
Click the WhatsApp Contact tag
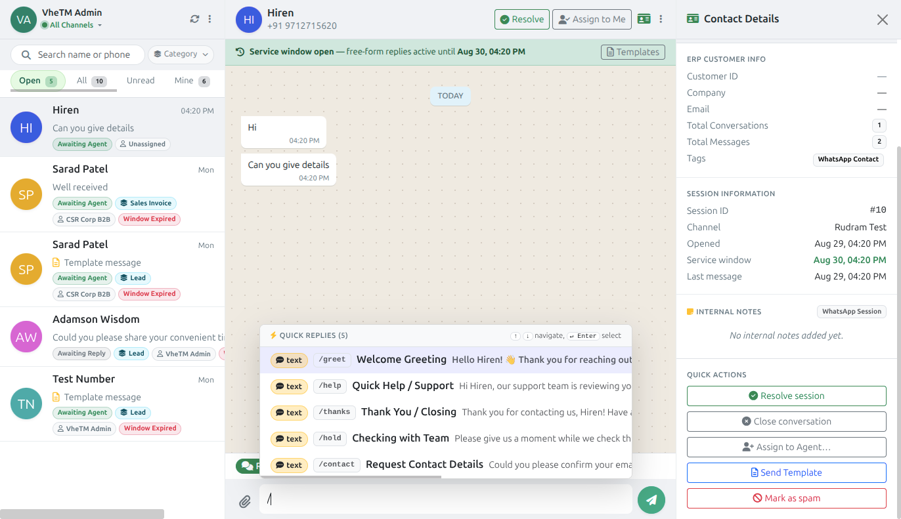coord(848,159)
